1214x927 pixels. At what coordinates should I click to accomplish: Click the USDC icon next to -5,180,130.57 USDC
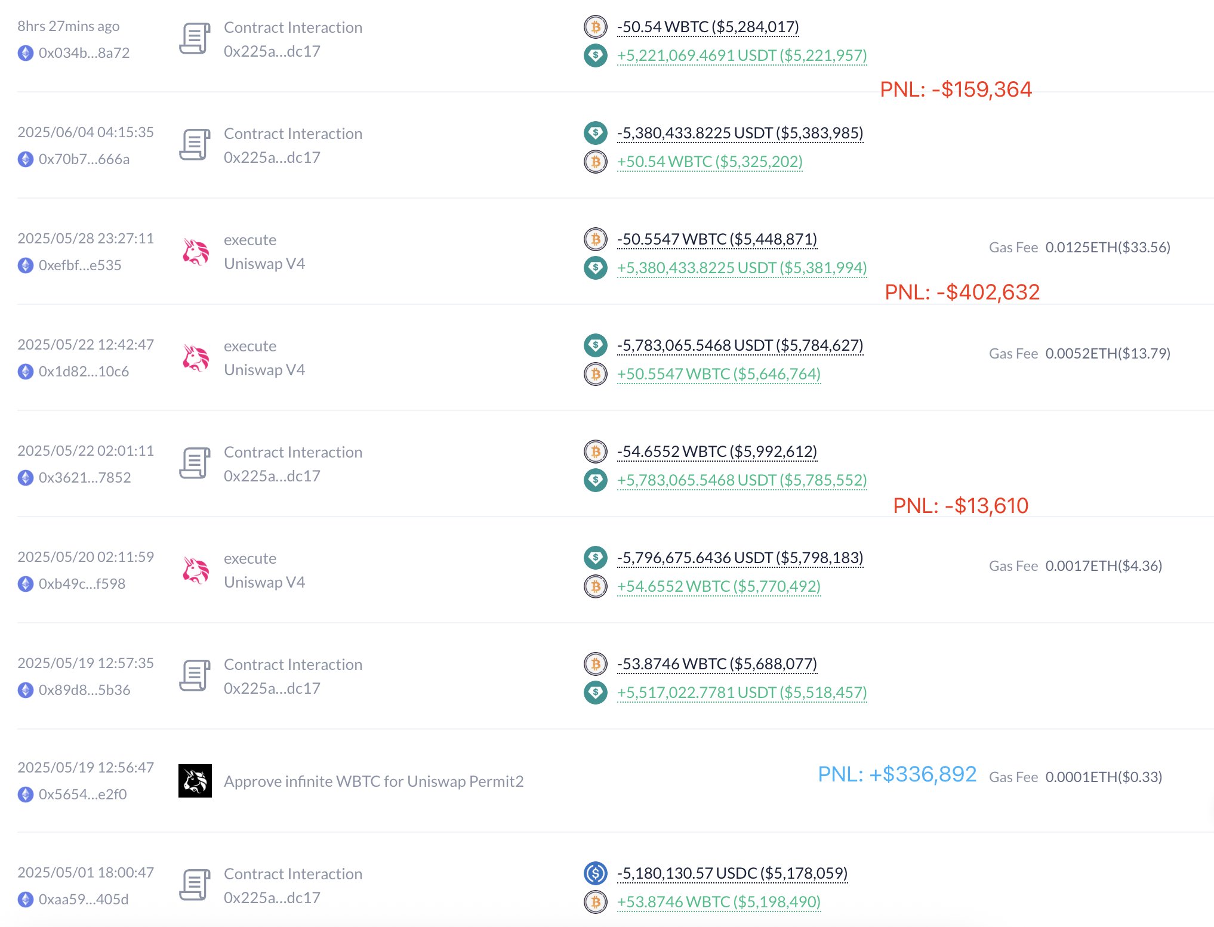click(x=595, y=873)
